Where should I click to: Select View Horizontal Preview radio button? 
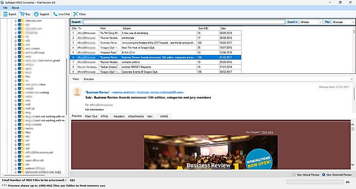click(324, 175)
